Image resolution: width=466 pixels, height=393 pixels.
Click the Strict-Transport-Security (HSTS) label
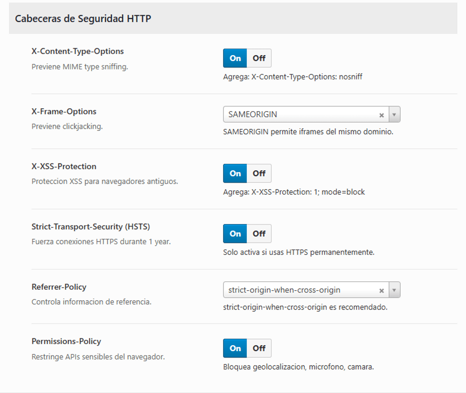(x=90, y=227)
